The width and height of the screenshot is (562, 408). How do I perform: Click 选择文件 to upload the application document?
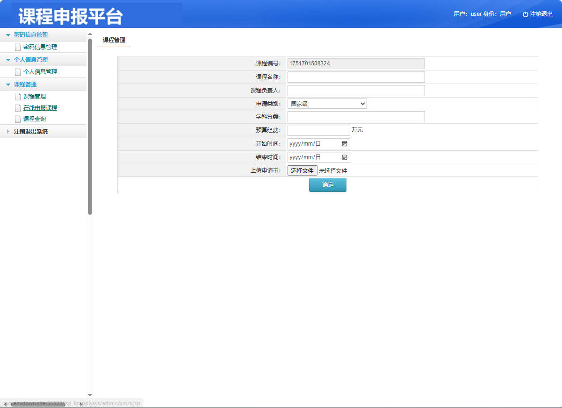[x=302, y=170]
